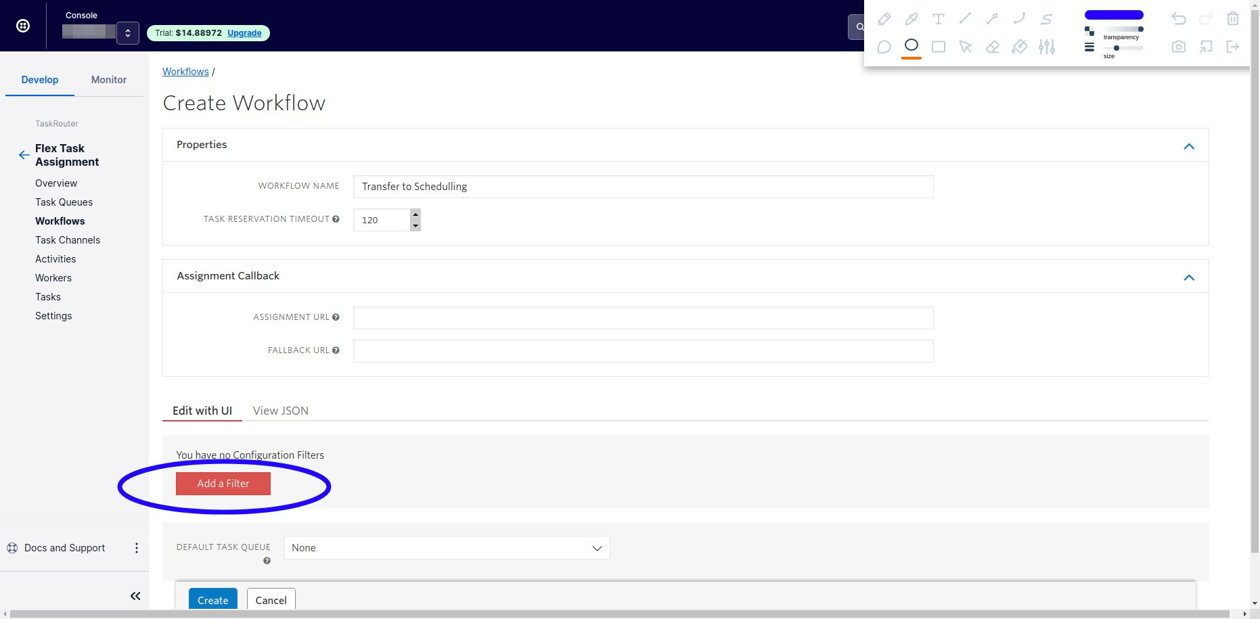Click the line size stacked-bars icon
This screenshot has height=619, width=1260.
click(1089, 47)
